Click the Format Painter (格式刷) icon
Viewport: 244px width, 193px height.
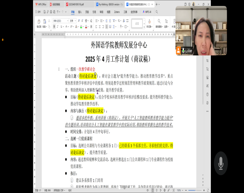click(39, 22)
